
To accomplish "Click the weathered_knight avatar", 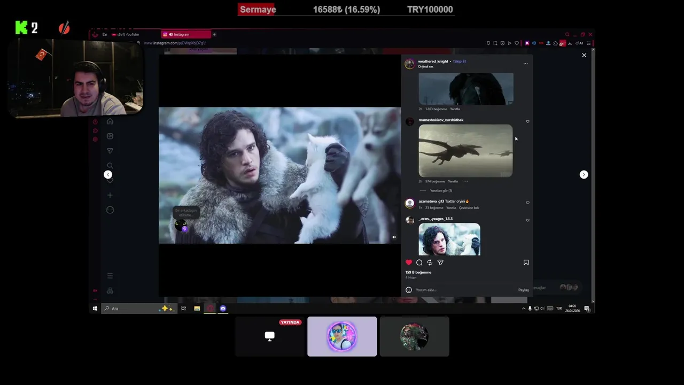I will point(410,64).
